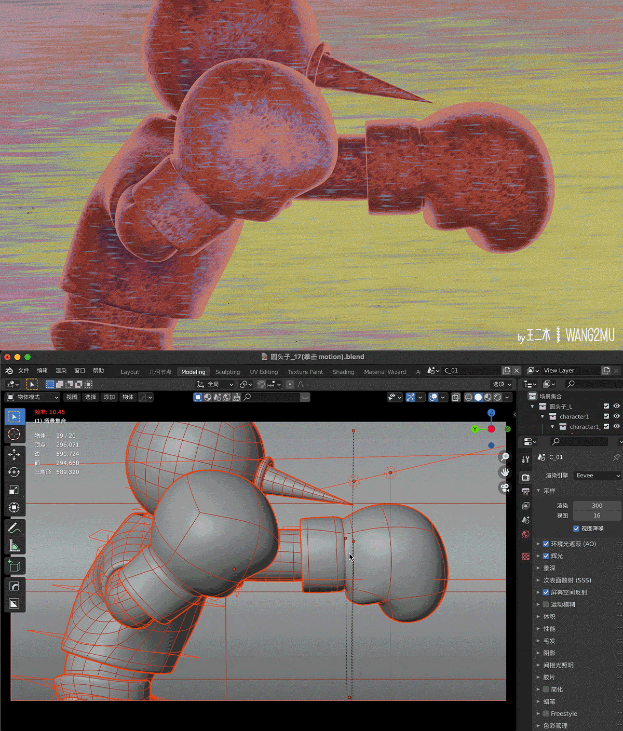Open 物体模式 mode dropdown
The image size is (623, 731).
pos(33,397)
